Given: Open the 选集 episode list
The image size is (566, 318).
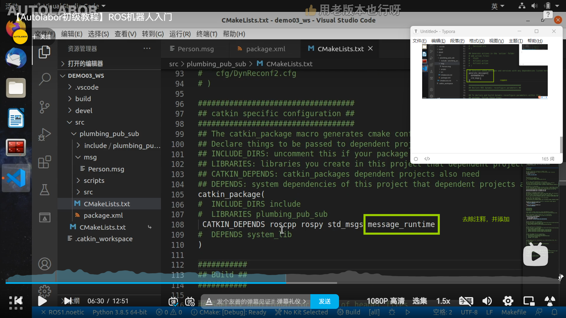Looking at the screenshot, I should [420, 301].
